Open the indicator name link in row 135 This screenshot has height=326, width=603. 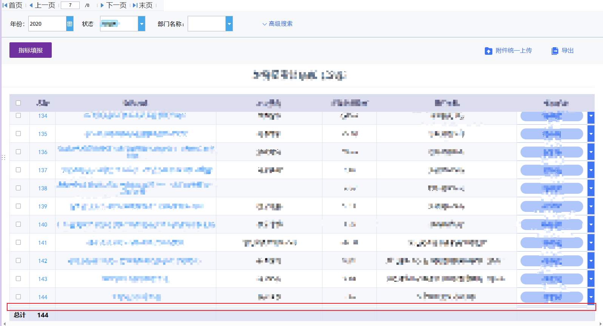point(136,134)
